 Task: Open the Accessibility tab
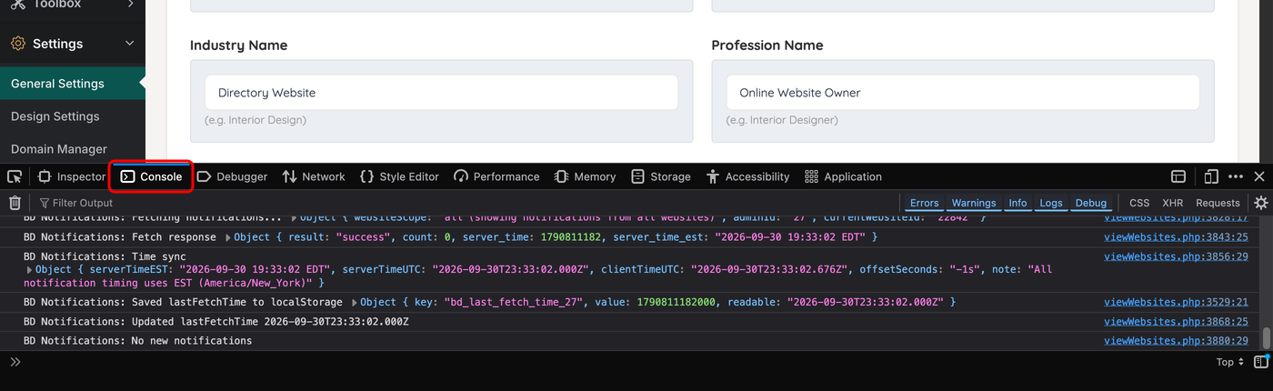(x=748, y=176)
